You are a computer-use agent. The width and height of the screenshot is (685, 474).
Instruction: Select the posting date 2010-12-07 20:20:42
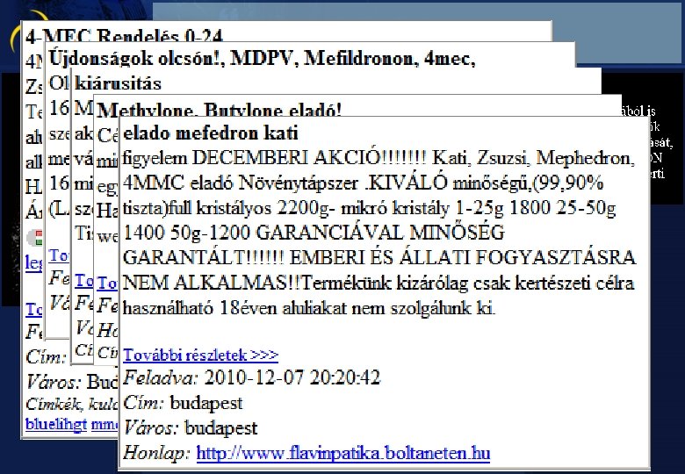pyautogui.click(x=292, y=377)
